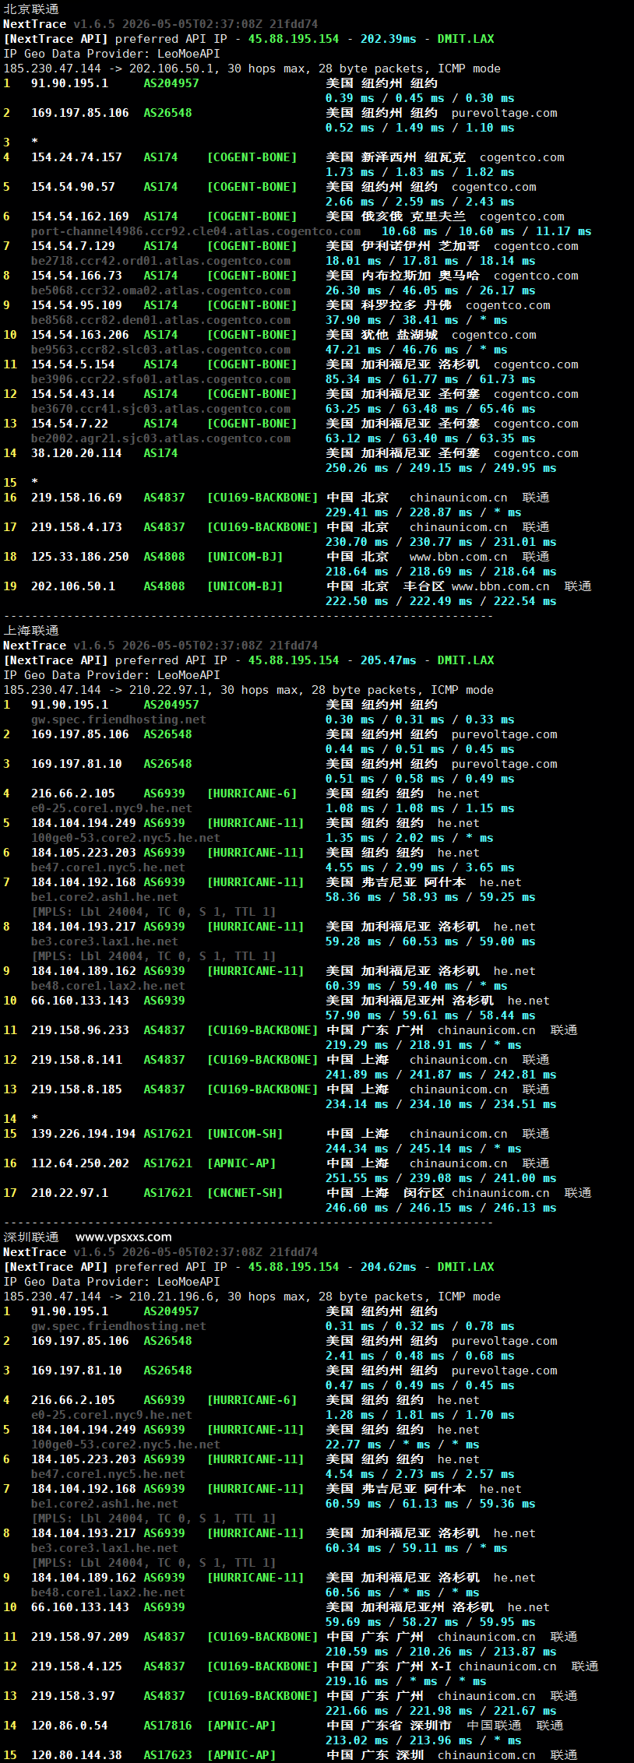Select hop IP 154.54.43.14

pyautogui.click(x=73, y=394)
